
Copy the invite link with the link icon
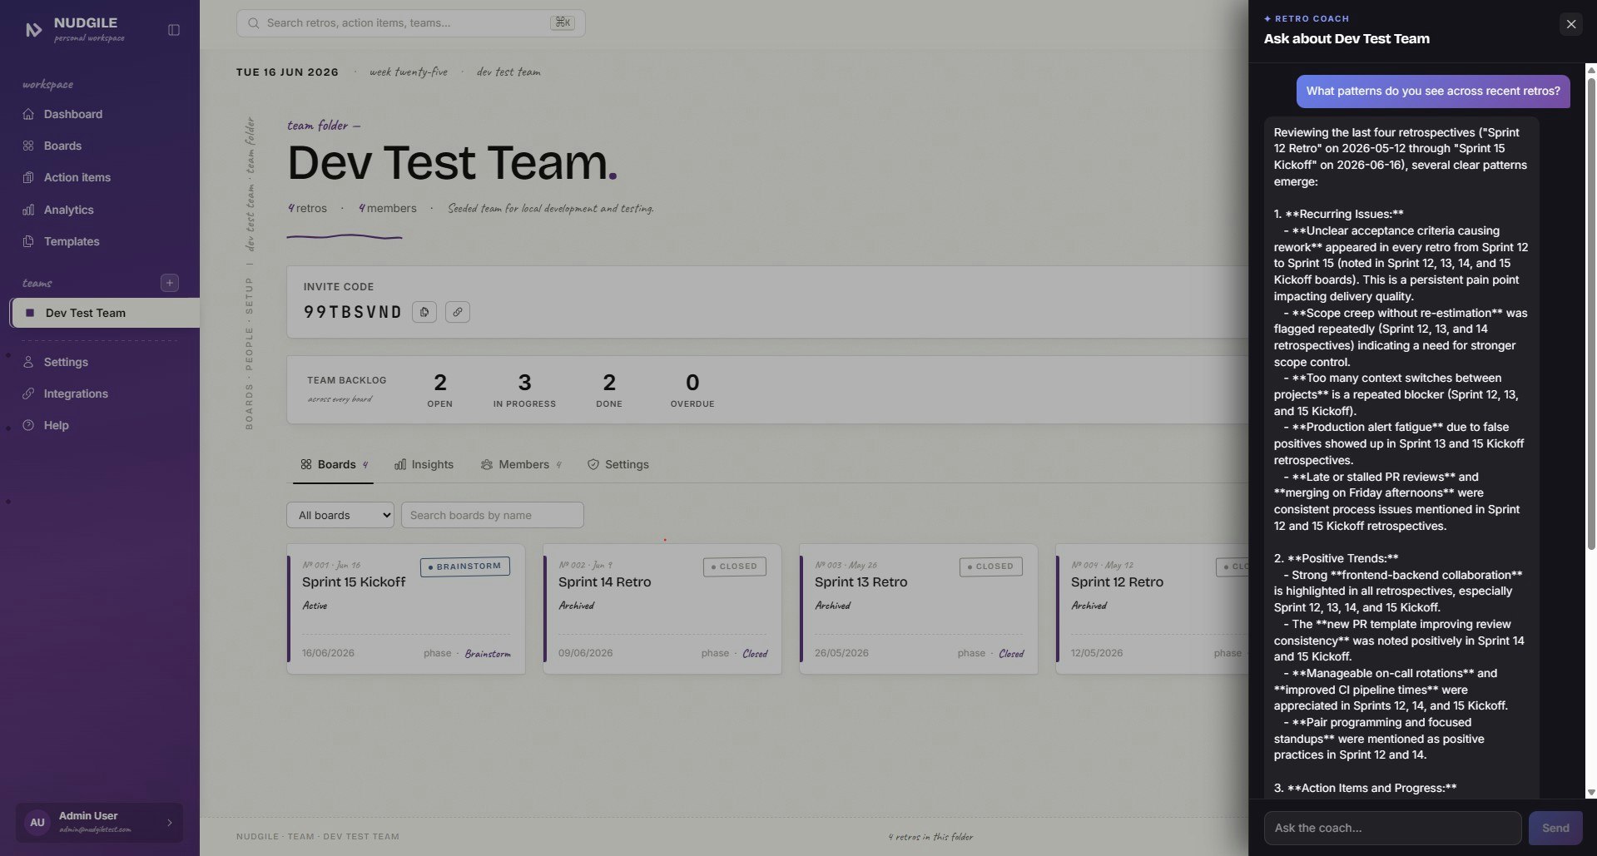coord(458,312)
